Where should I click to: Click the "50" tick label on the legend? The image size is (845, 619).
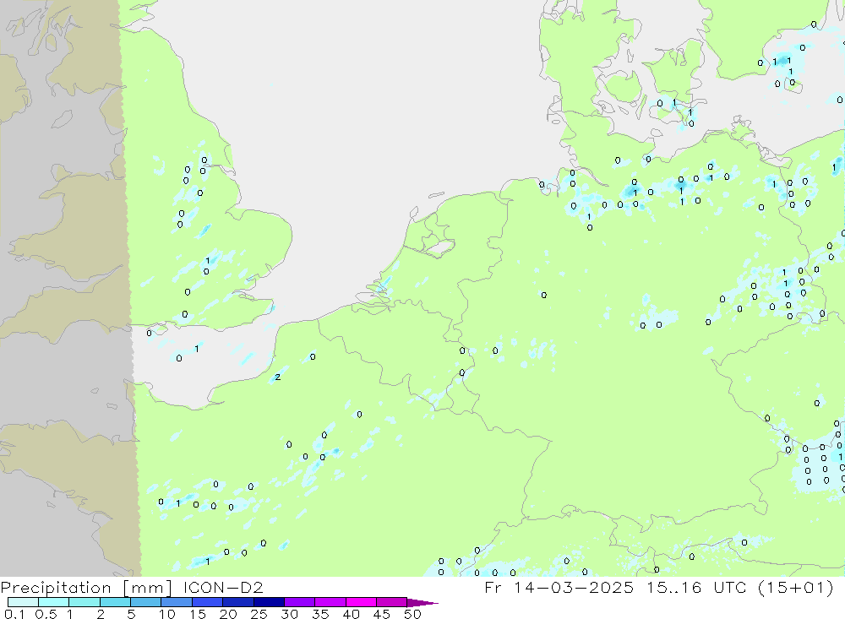[412, 614]
